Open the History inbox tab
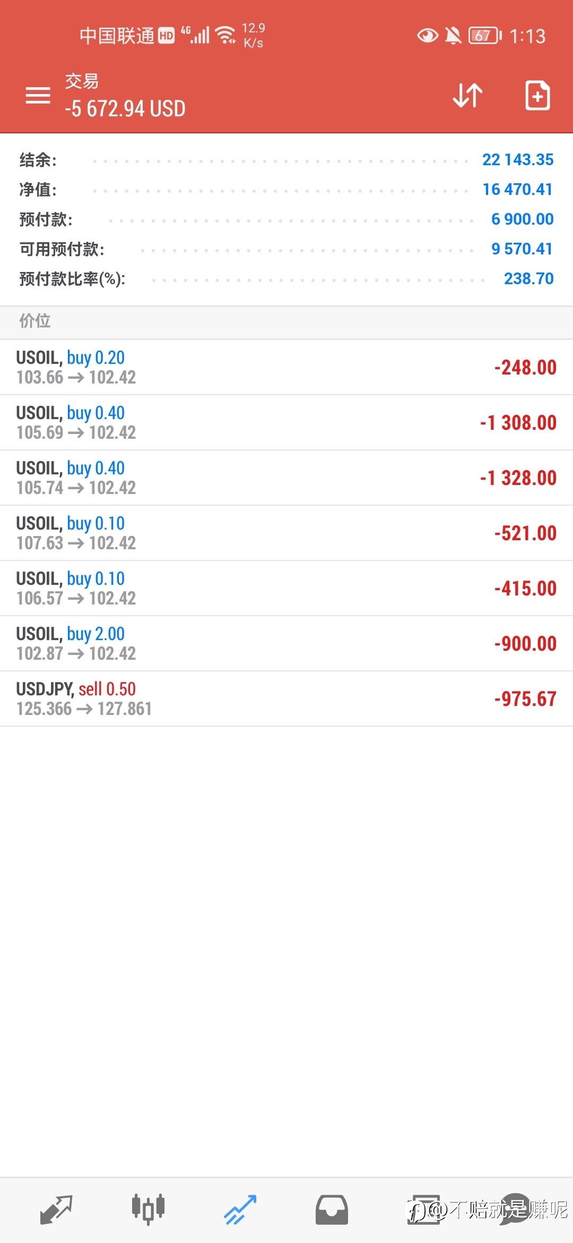This screenshot has height=1243, width=573. tap(332, 1210)
